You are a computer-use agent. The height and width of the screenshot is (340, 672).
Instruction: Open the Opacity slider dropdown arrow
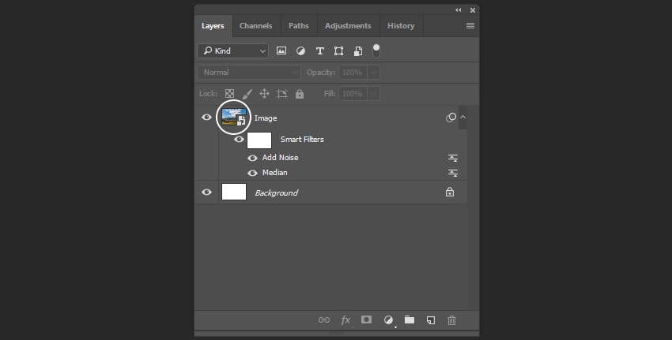374,73
